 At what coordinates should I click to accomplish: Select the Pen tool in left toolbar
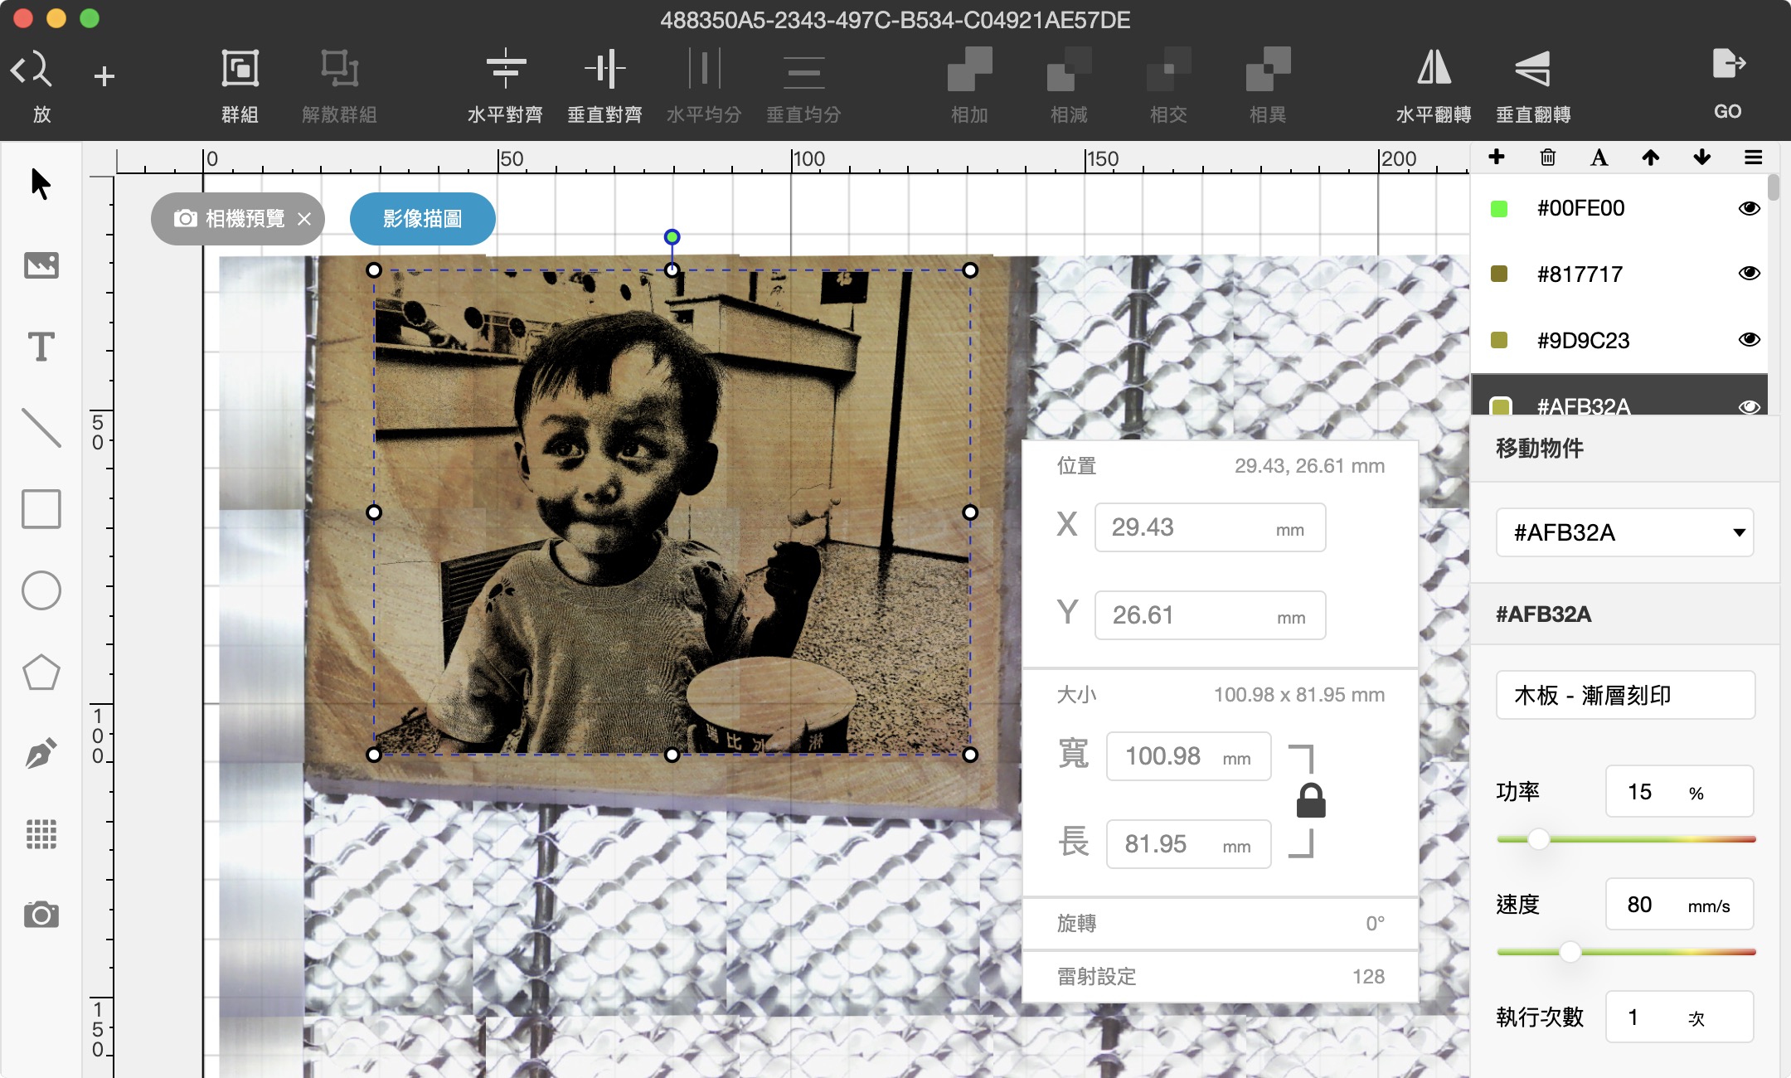pyautogui.click(x=41, y=753)
